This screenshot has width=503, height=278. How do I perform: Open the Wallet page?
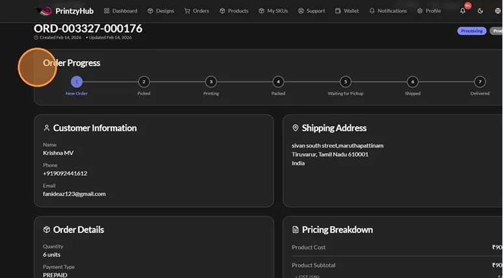347,11
